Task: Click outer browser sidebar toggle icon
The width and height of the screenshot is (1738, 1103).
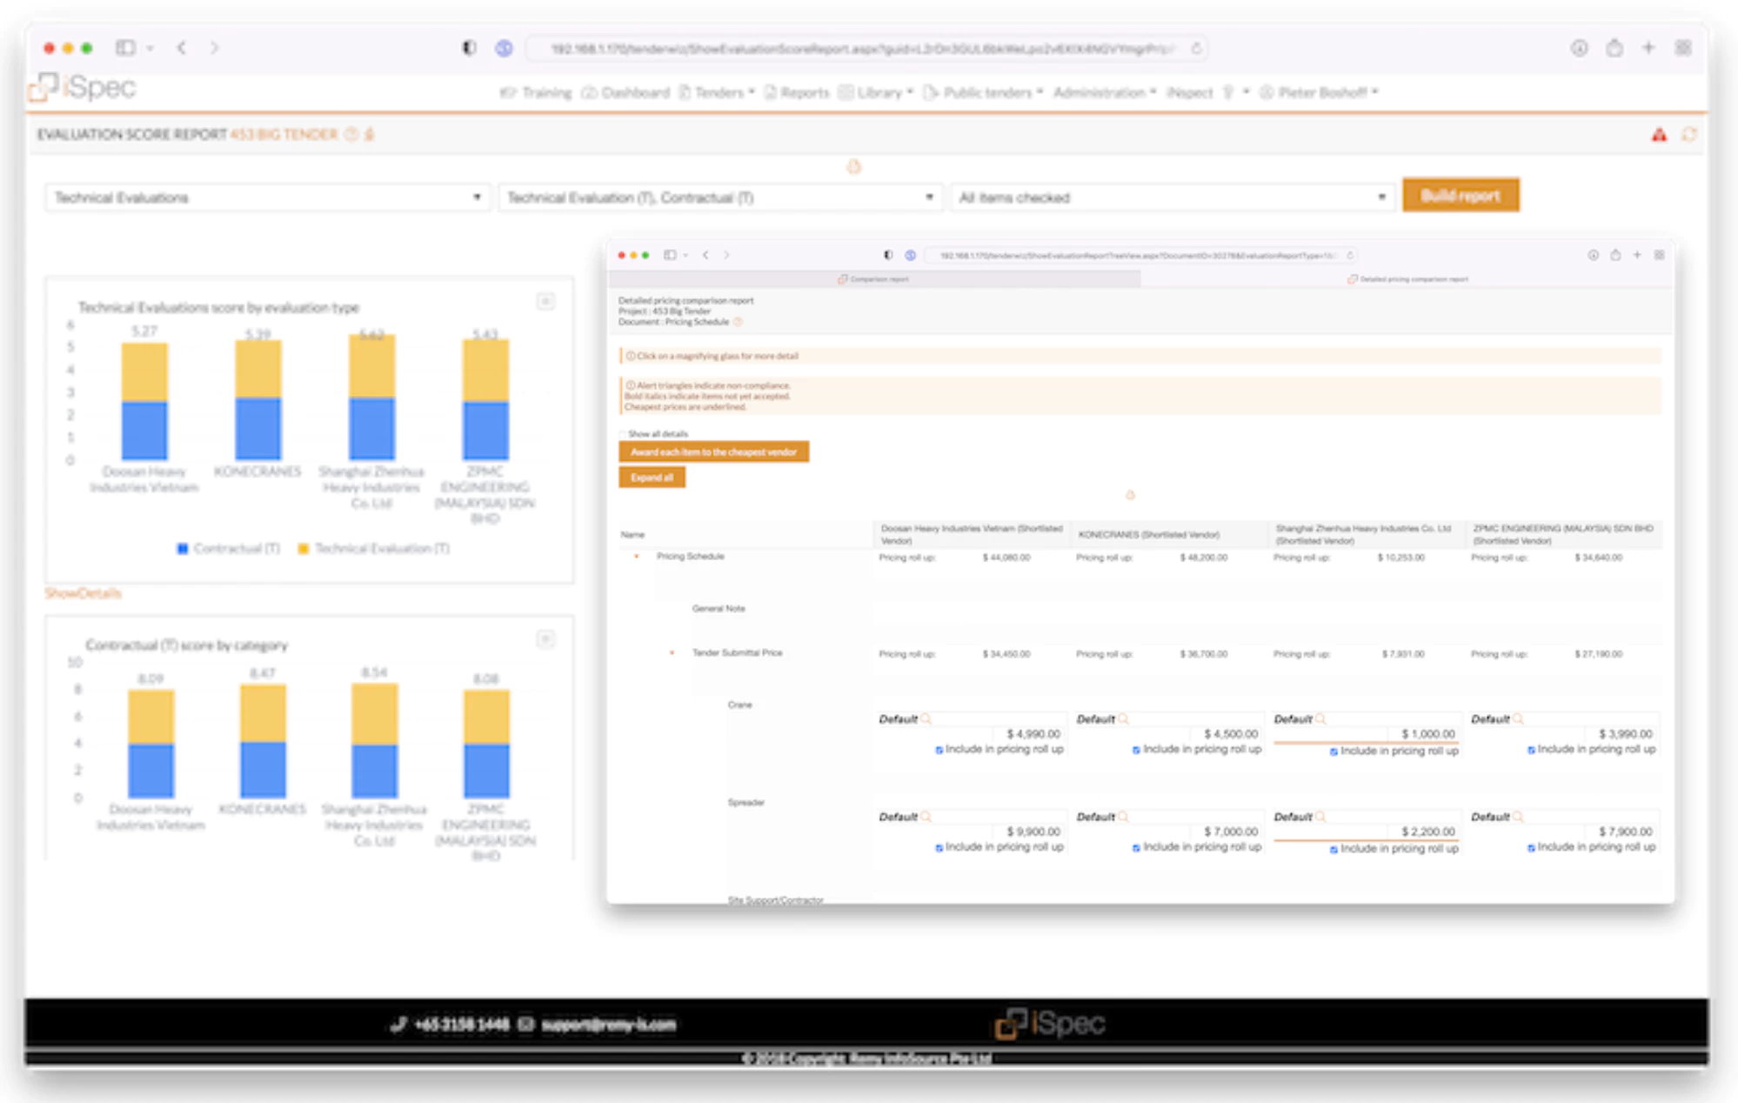Action: (x=125, y=48)
